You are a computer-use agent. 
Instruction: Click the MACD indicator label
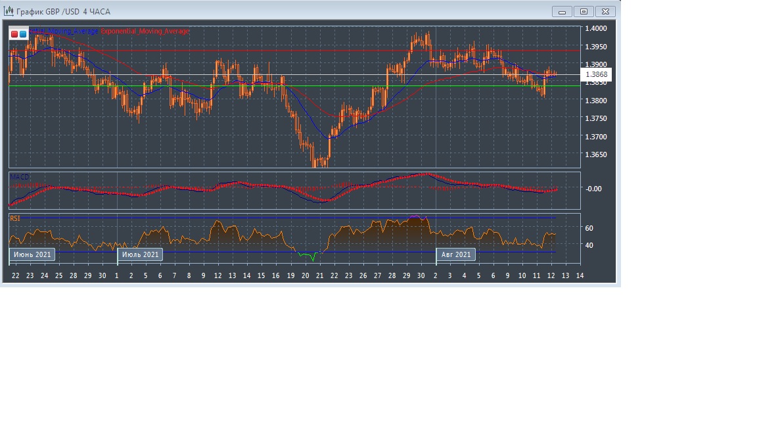click(x=19, y=177)
